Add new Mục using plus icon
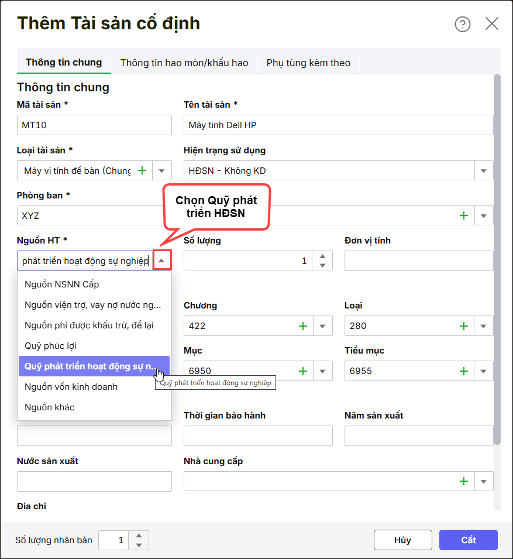This screenshot has width=513, height=559. (303, 371)
